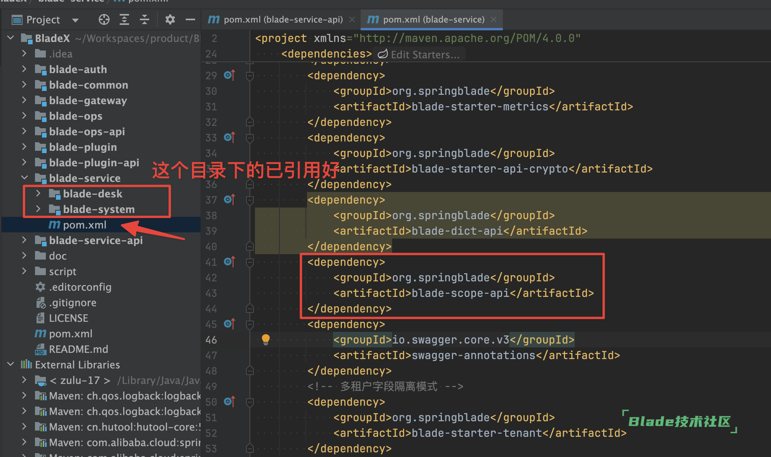Click the Select Opened File locate icon
The width and height of the screenshot is (771, 457).
click(x=104, y=19)
